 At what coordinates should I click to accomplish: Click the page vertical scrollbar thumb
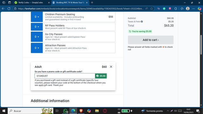pyautogui.click(x=201, y=45)
